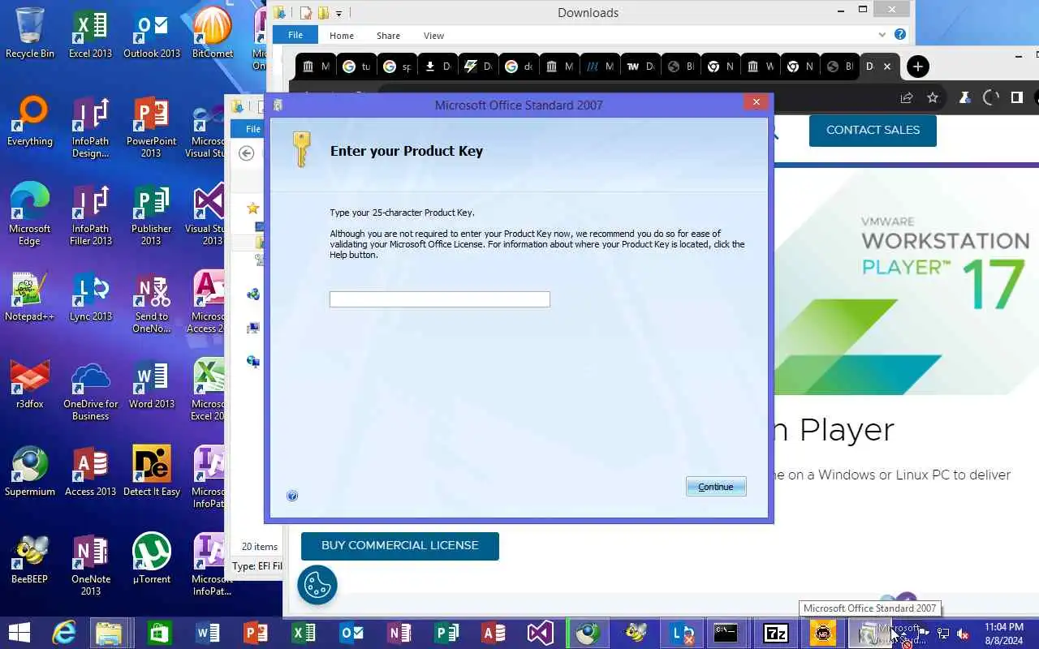Click New Folder icon in Downloads title bar

323,13
